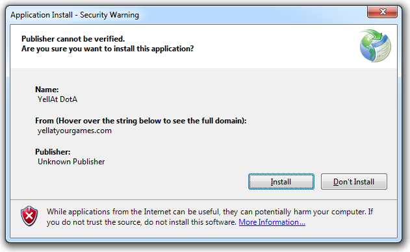Viewport: 410px width, 252px height.
Task: Click the Unknown Publisher text
Action: point(71,162)
